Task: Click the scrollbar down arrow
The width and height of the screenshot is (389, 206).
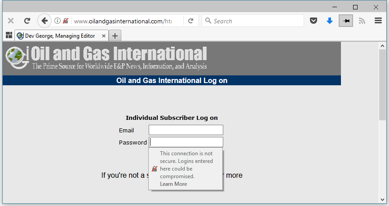Action: [x=382, y=200]
